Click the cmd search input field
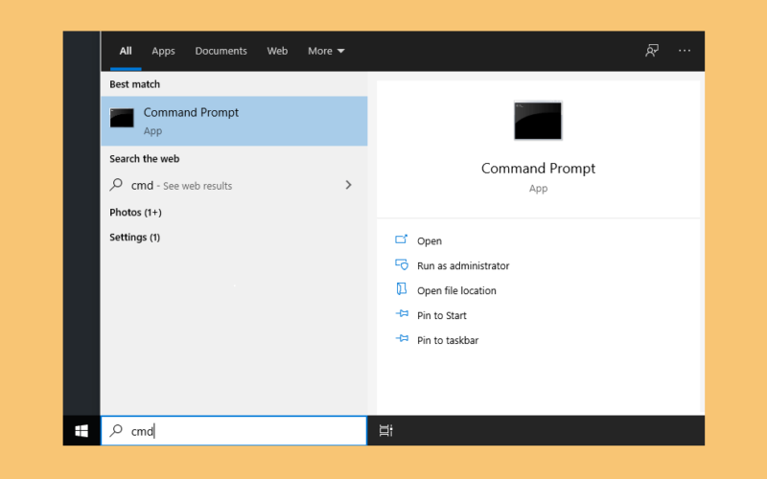Viewport: 767px width, 479px height. (234, 430)
